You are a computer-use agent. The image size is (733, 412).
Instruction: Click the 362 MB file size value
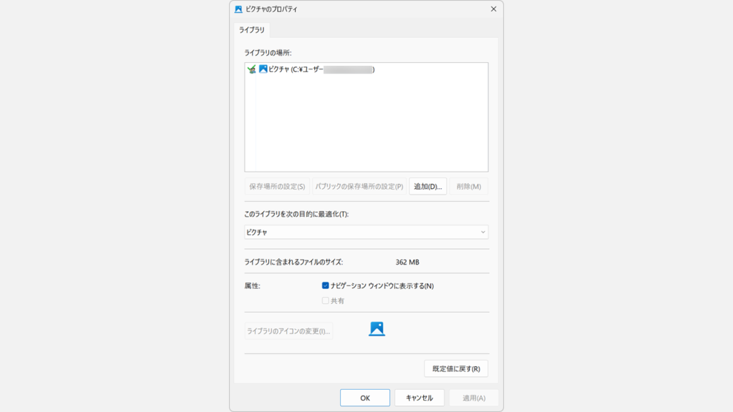pyautogui.click(x=407, y=262)
